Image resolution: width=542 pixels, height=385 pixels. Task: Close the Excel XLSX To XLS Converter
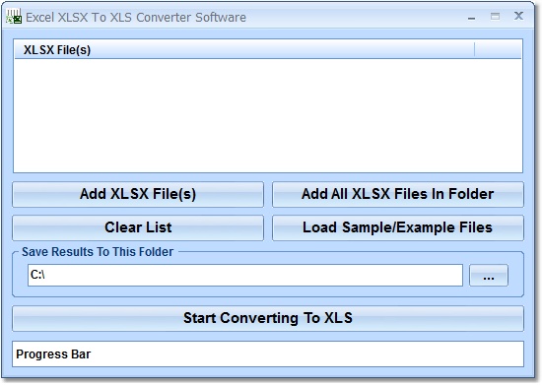pos(518,16)
